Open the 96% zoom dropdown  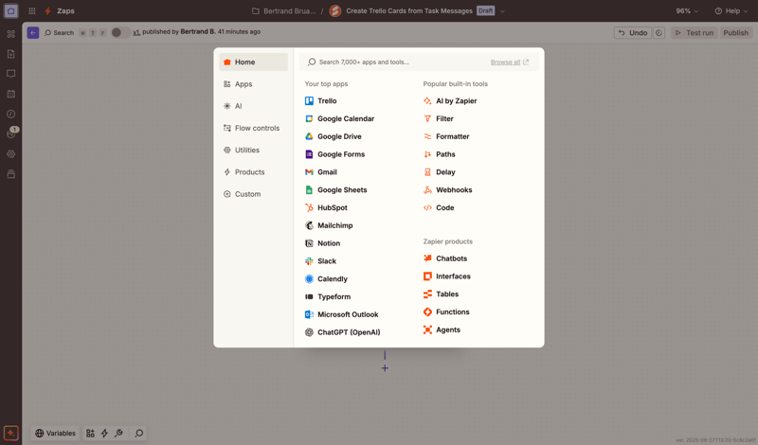[687, 10]
